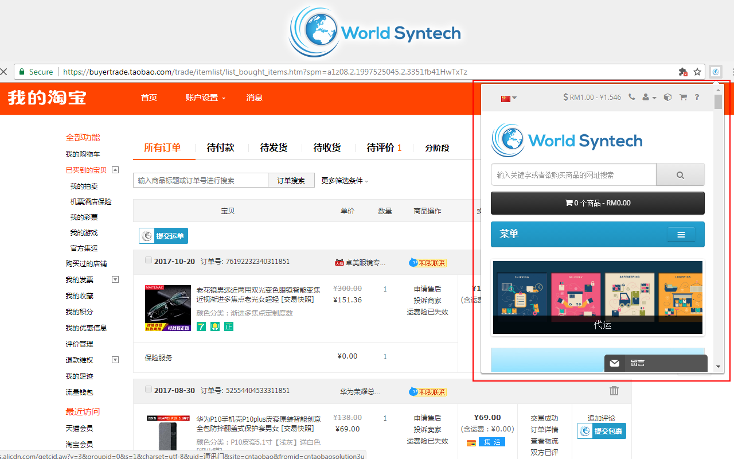The image size is (734, 459).
Task: Click the green 7-day return badge icon
Action: click(x=201, y=326)
